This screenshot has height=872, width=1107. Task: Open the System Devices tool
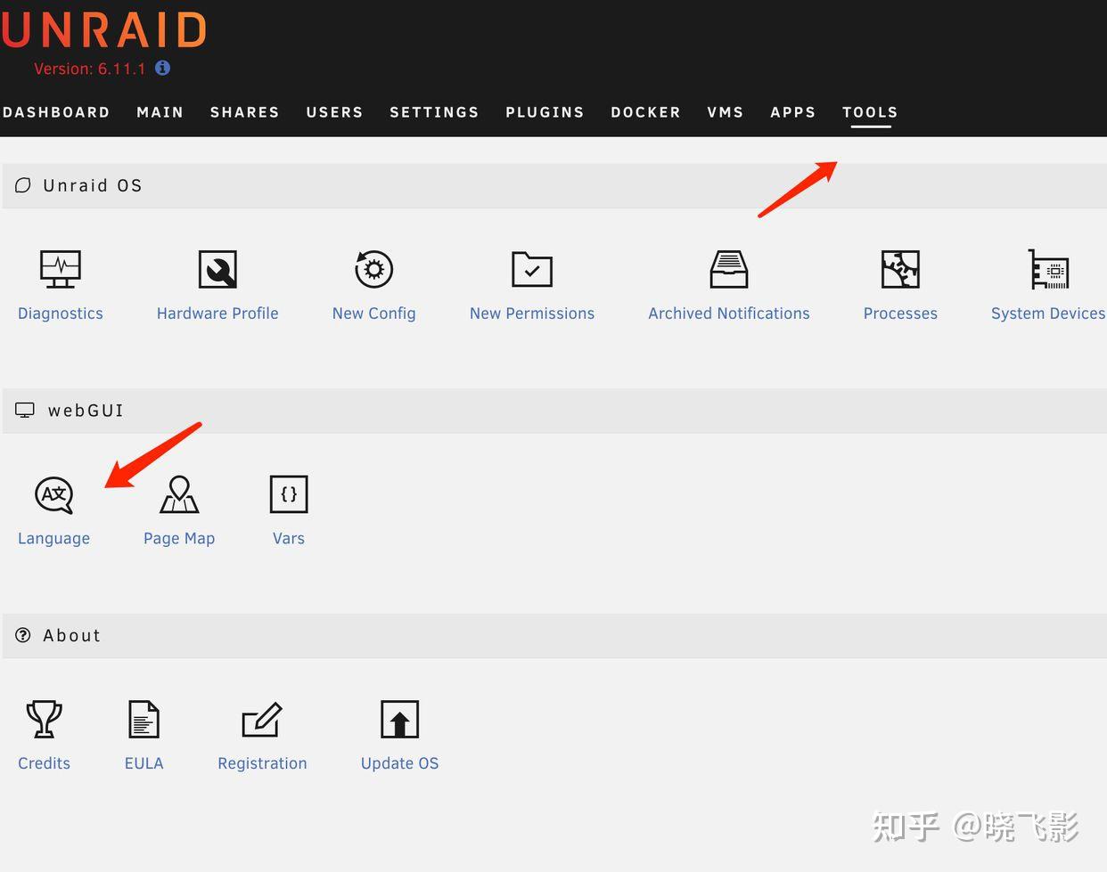coord(1048,283)
